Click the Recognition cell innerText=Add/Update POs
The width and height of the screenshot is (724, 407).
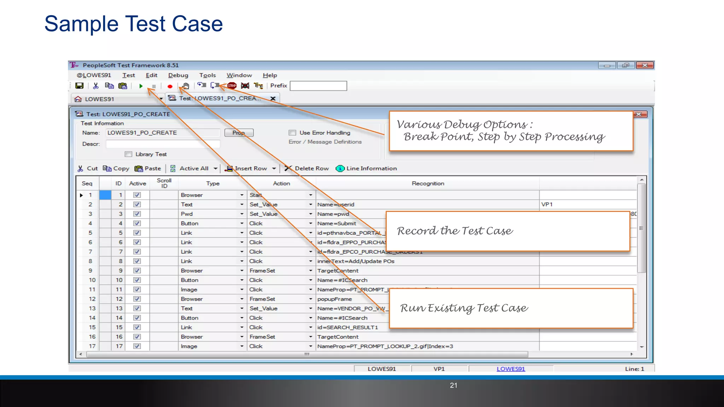pos(427,261)
